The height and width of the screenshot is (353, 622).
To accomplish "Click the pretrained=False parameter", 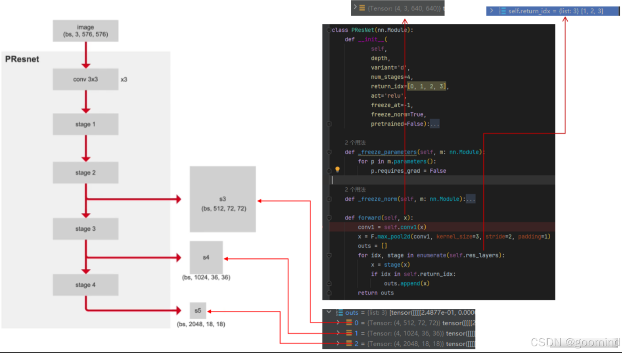I will point(400,124).
